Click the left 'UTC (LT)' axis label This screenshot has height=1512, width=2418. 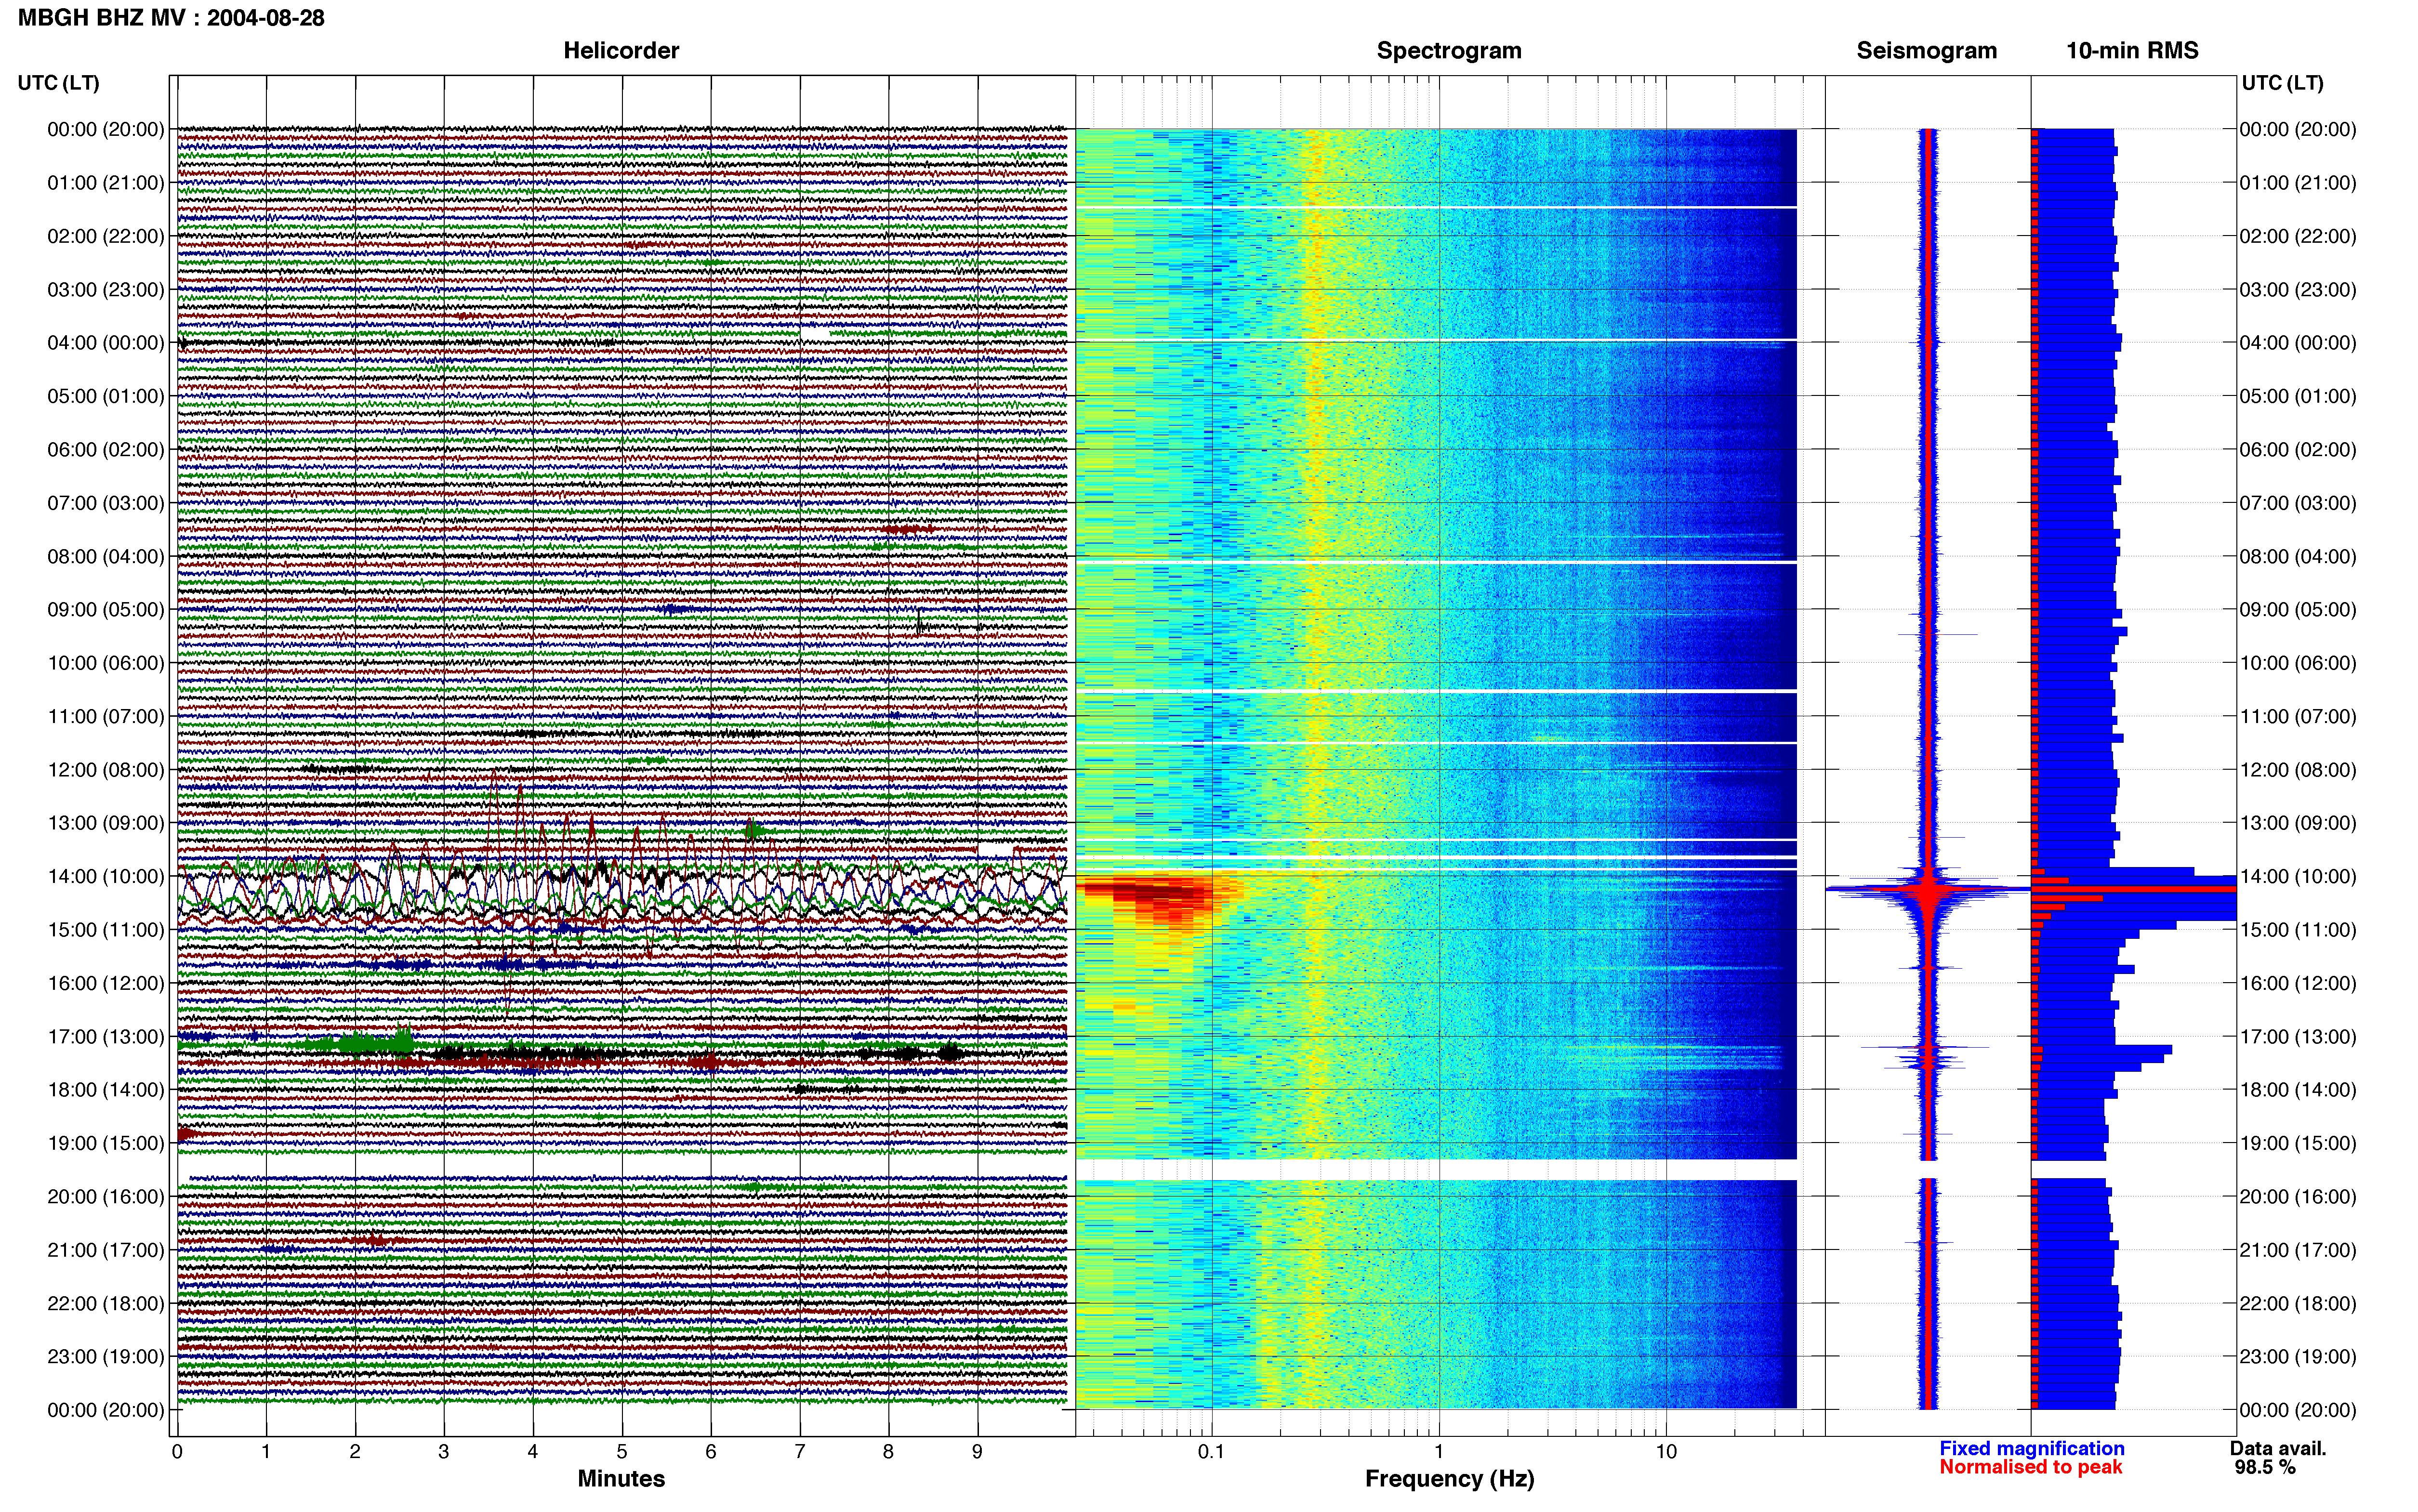click(x=58, y=83)
